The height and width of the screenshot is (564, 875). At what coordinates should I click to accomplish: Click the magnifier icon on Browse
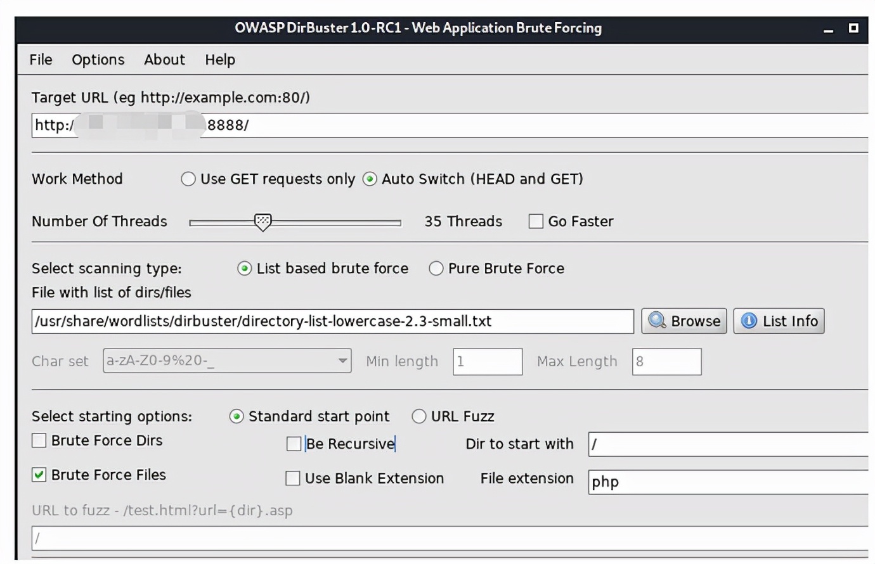pyautogui.click(x=657, y=321)
